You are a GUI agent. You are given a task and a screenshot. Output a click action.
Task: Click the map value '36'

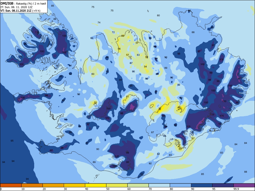[160, 108]
